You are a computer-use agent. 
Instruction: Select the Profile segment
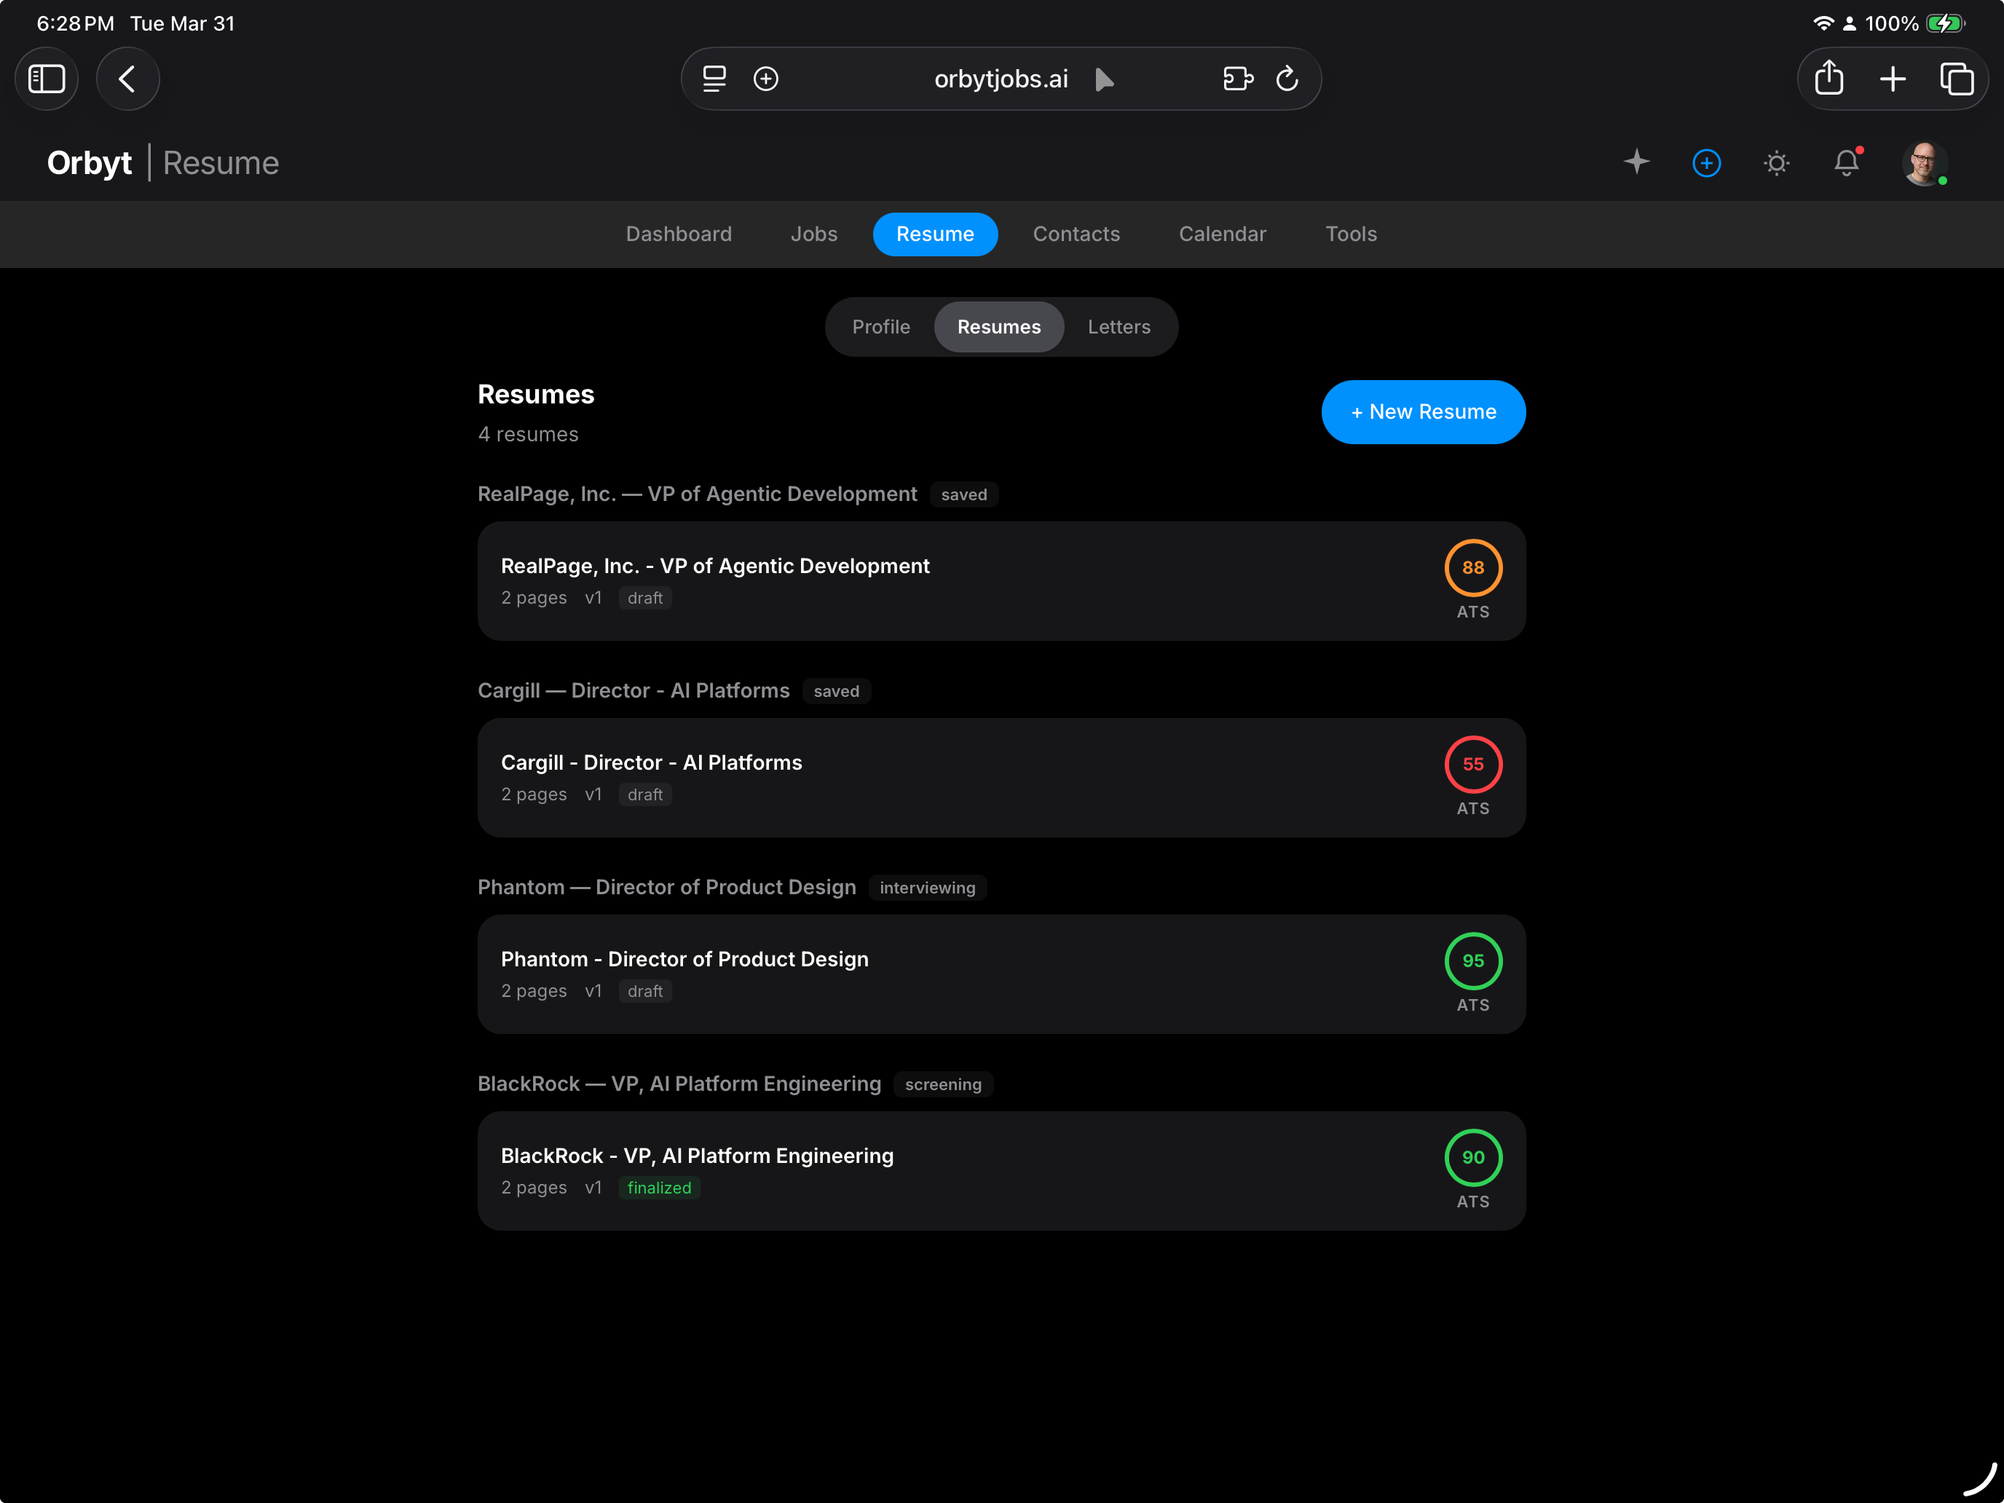coord(880,327)
